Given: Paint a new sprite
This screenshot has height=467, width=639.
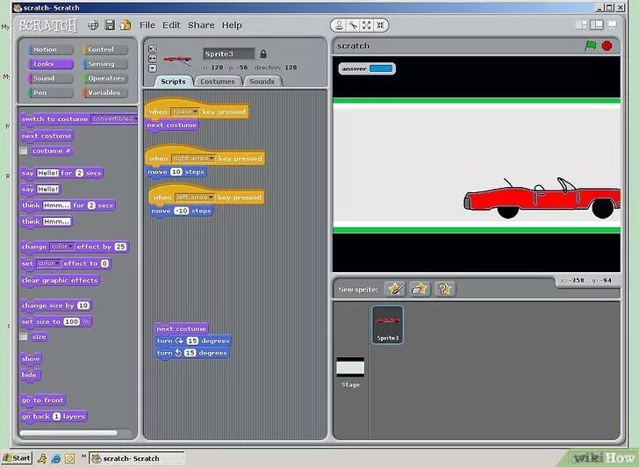Looking at the screenshot, I should point(394,289).
